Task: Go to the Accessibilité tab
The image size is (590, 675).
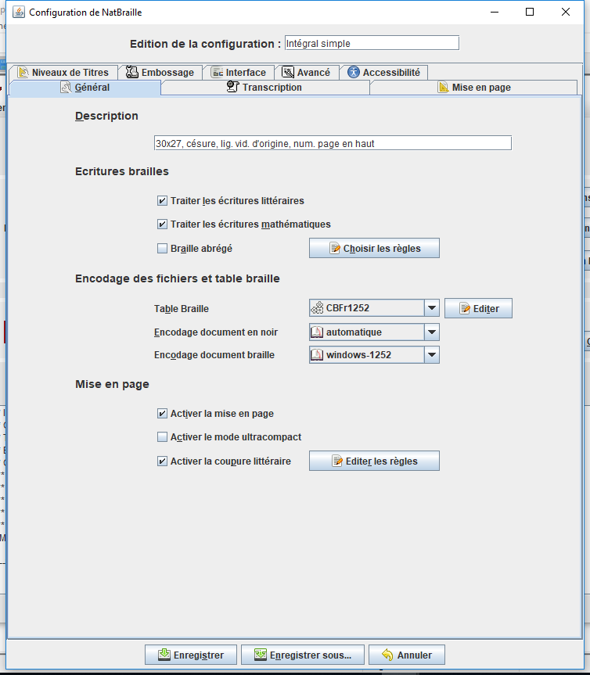Action: 383,72
